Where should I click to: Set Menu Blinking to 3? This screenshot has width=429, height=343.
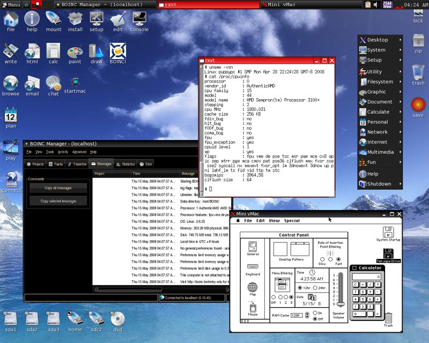(x=291, y=297)
